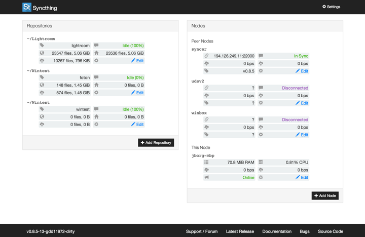Viewport: 365px width, 237px height.
Task: Open the Bugs link
Action: 305,231
